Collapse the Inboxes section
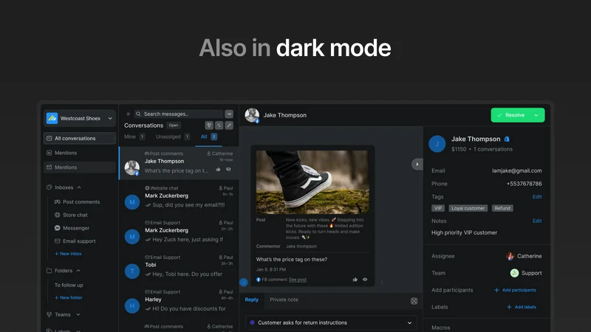 pos(79,187)
